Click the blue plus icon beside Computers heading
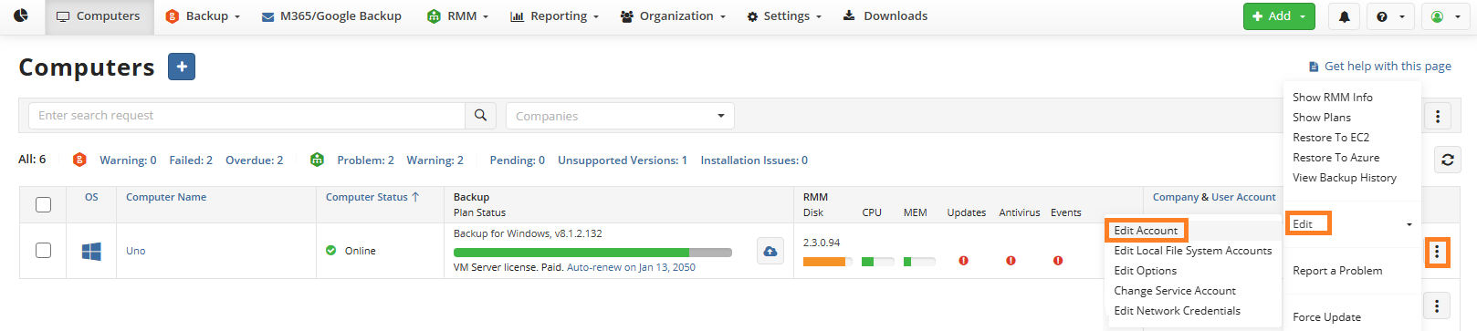The image size is (1477, 331). pos(182,67)
